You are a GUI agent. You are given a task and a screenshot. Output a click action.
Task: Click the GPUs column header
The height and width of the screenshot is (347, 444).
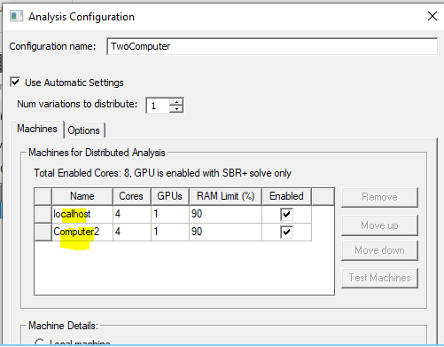coord(169,196)
